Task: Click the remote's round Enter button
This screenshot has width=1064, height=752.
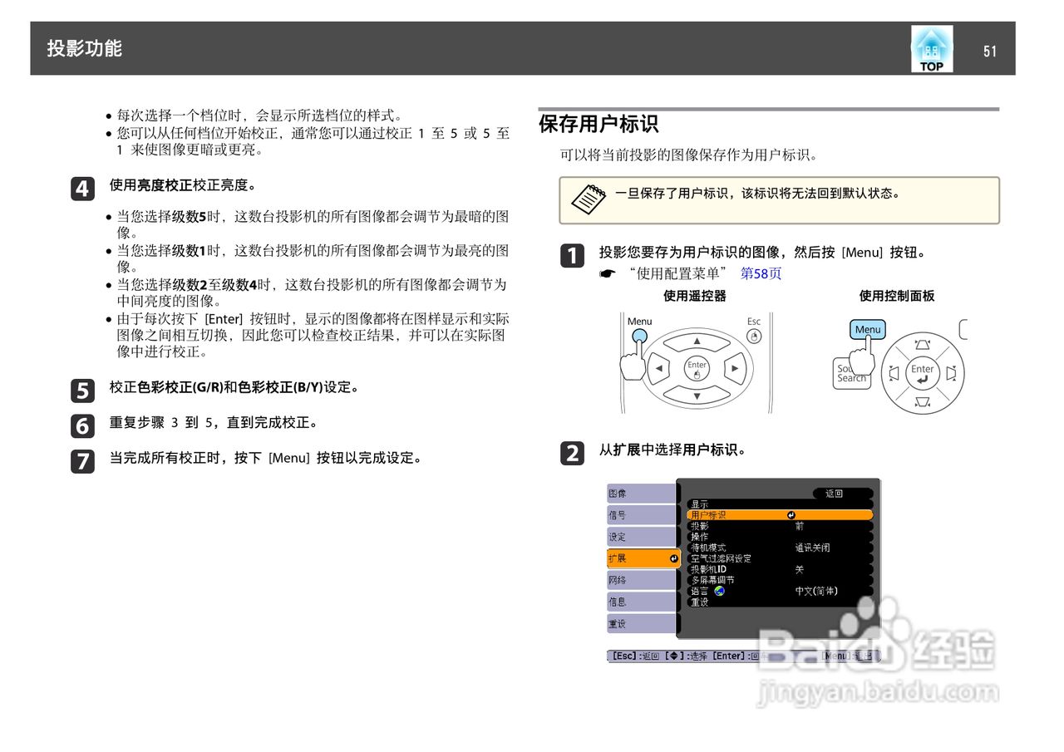Action: click(697, 369)
